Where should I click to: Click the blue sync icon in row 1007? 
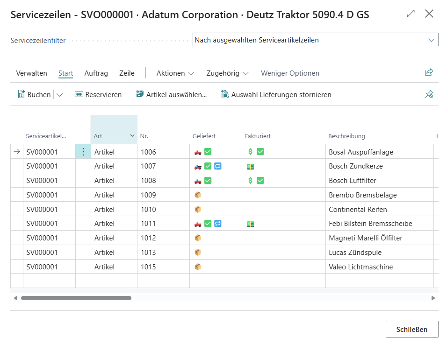[x=217, y=166]
